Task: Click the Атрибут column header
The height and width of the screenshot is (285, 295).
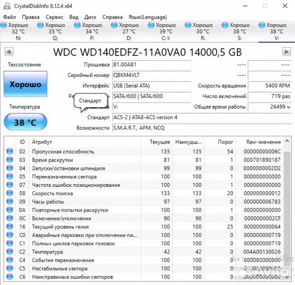Action: click(x=85, y=142)
